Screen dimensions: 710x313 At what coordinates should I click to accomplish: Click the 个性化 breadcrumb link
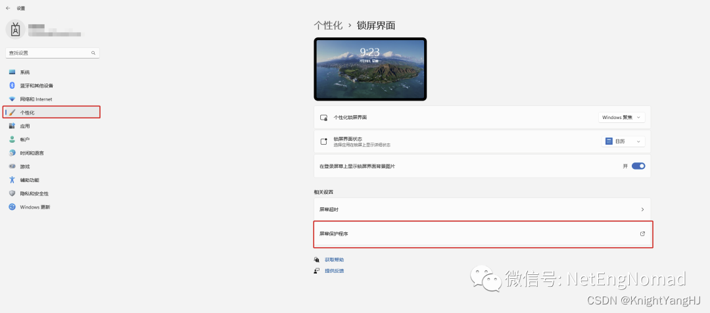328,26
